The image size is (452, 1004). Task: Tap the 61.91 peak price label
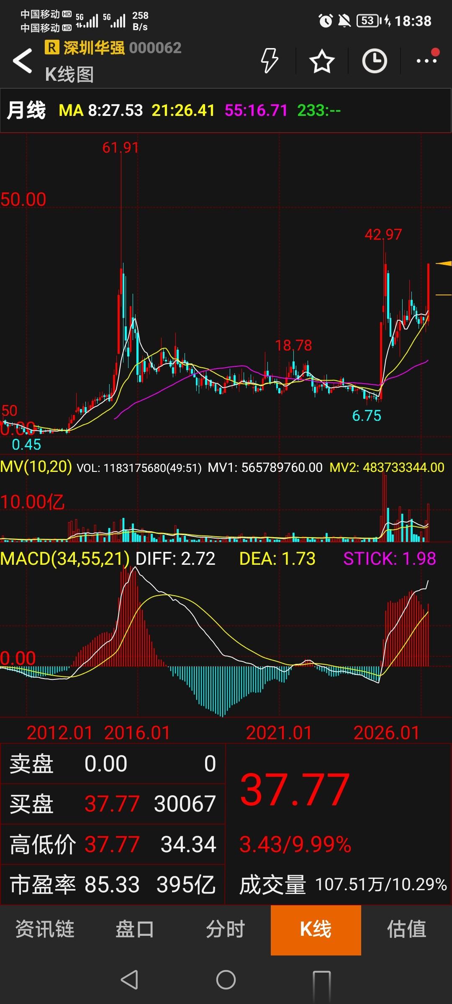(121, 148)
